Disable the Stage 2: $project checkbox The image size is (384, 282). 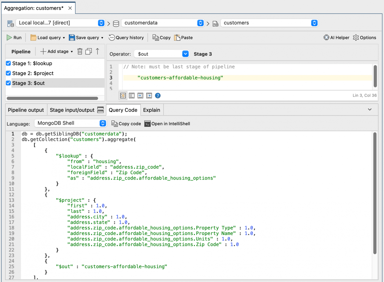[x=8, y=73]
